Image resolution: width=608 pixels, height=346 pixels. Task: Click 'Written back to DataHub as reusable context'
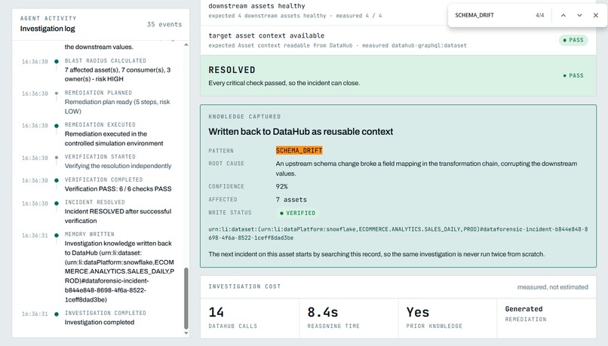(301, 132)
